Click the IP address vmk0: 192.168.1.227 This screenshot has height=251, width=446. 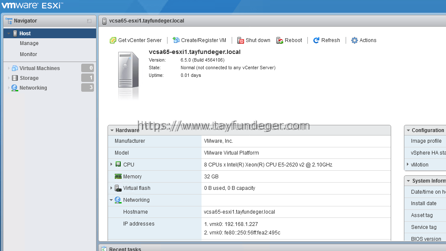point(231,224)
